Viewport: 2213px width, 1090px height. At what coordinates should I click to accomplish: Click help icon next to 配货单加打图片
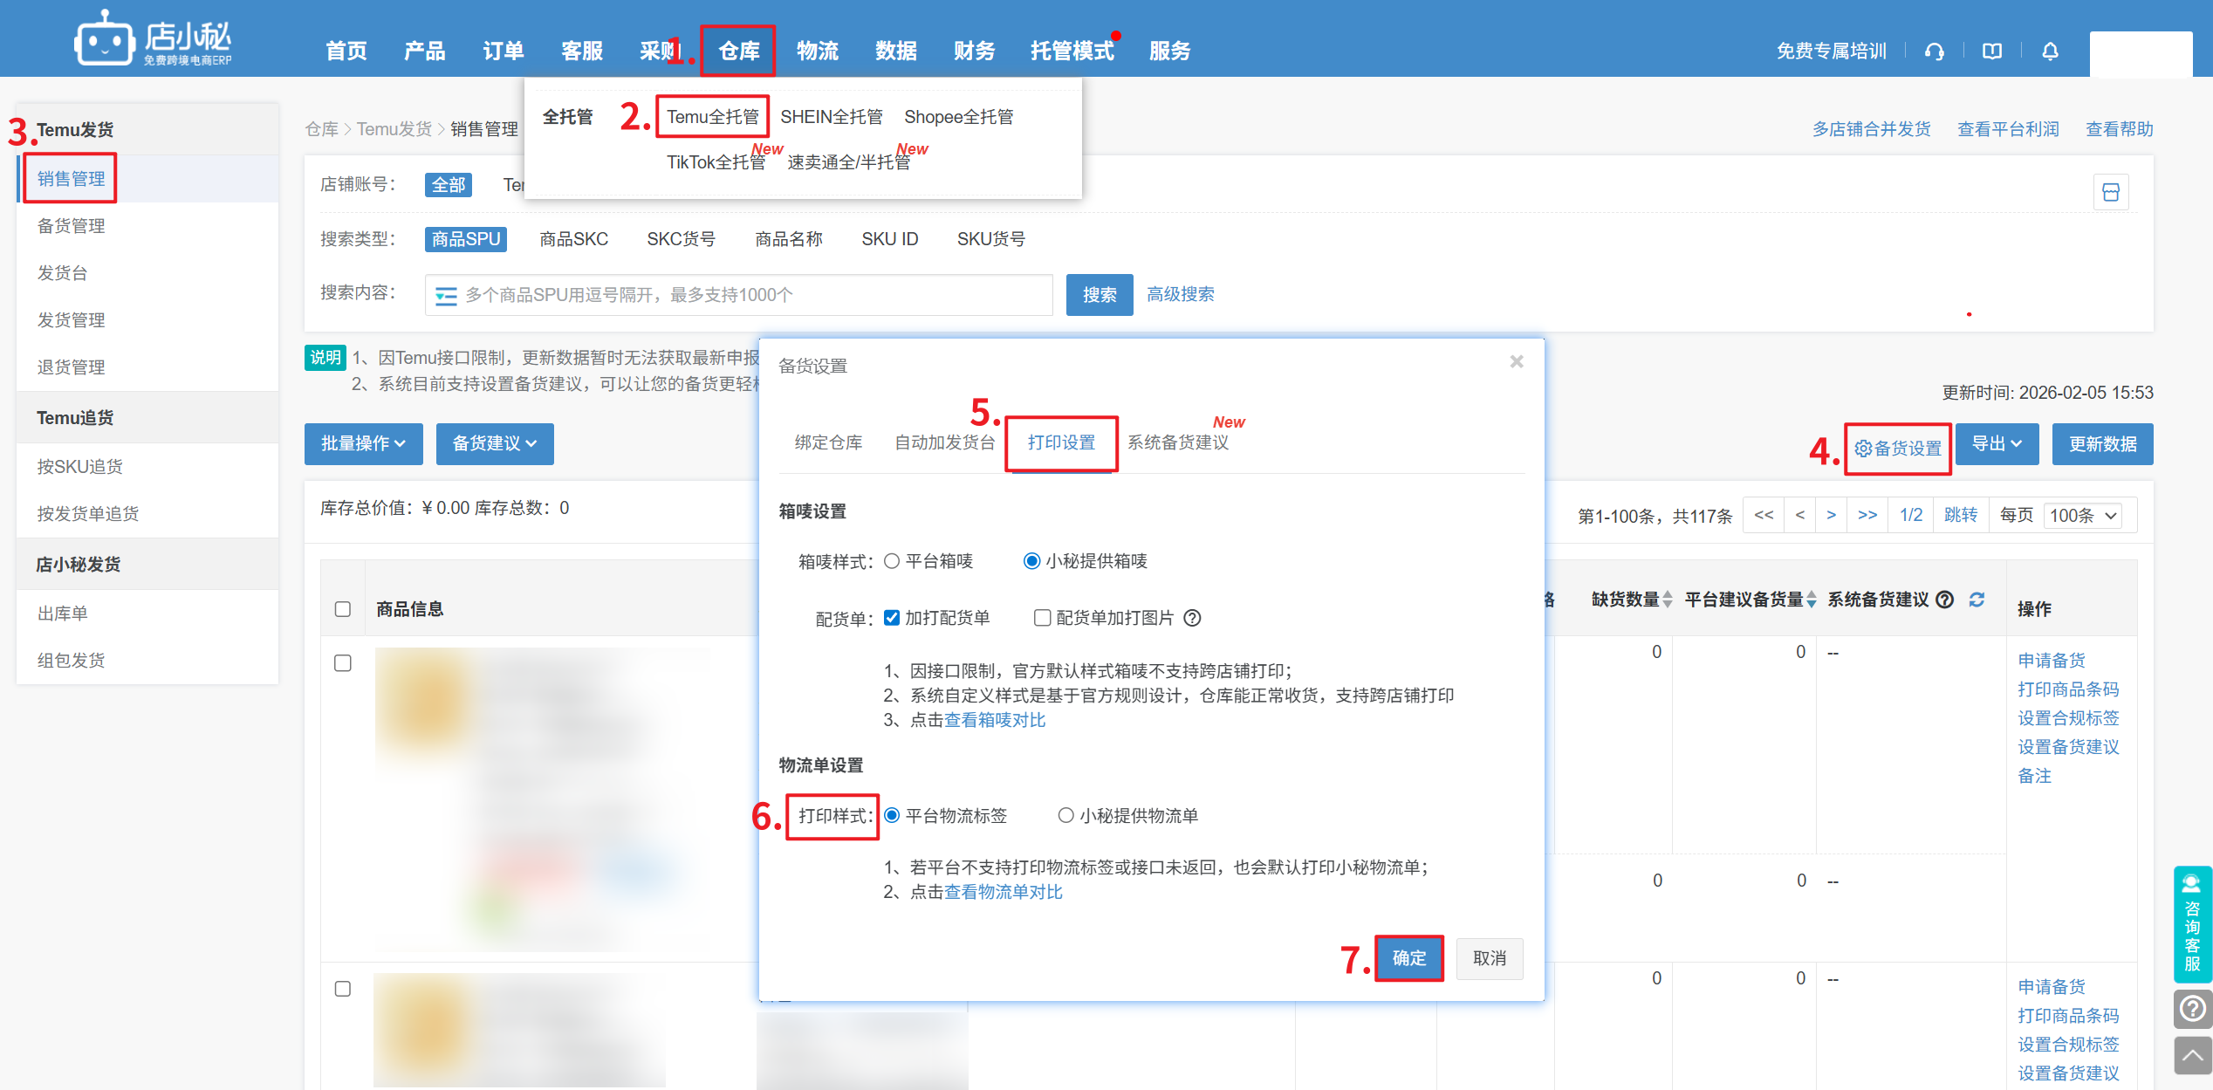(x=1192, y=618)
